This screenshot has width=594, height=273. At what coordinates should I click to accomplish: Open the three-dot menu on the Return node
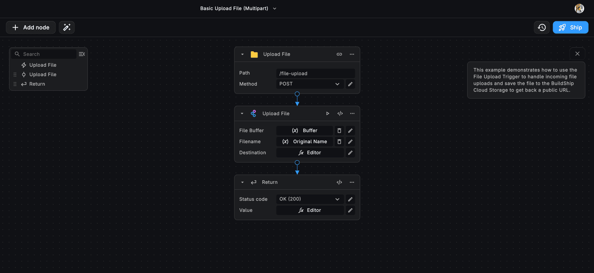[352, 182]
